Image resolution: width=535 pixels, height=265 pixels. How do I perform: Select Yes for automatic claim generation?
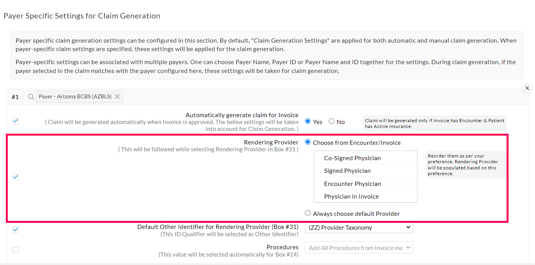tap(308, 121)
